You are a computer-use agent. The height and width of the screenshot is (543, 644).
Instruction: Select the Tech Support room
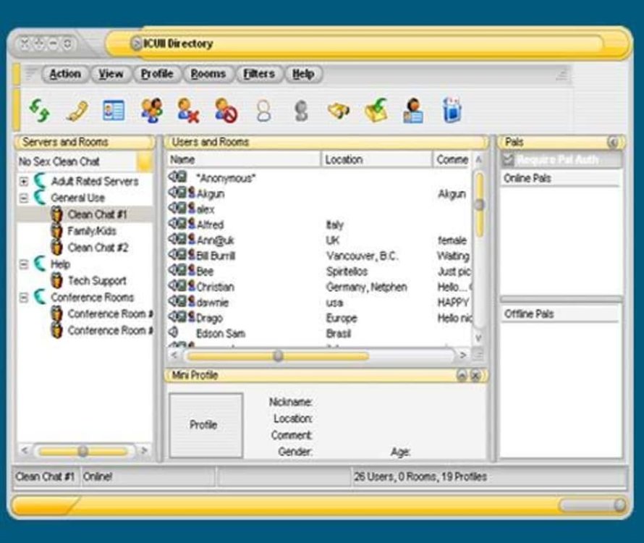97,281
